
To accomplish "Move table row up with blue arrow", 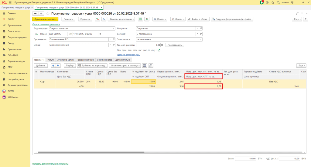I will [53, 65].
